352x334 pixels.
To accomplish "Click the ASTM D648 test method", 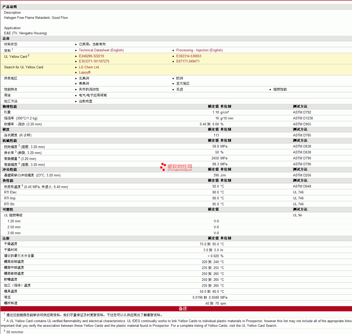I will pyautogui.click(x=302, y=186).
